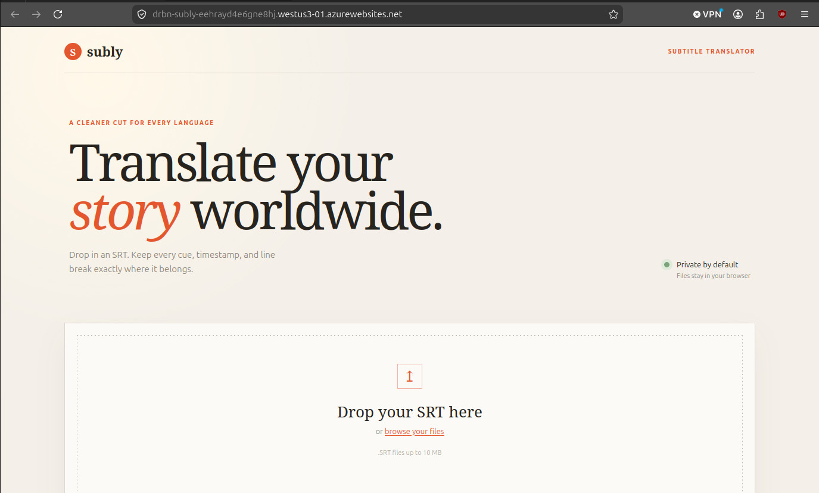Screen dimensions: 819x493
Task: Click the site security shield icon
Action: pos(142,14)
